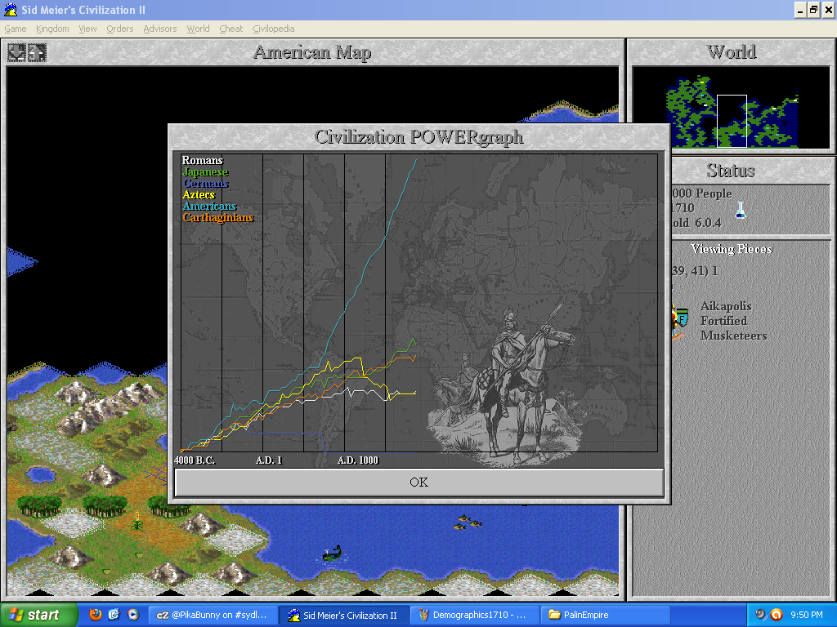Click the Aztecs legend label
This screenshot has height=627, width=837.
point(199,194)
